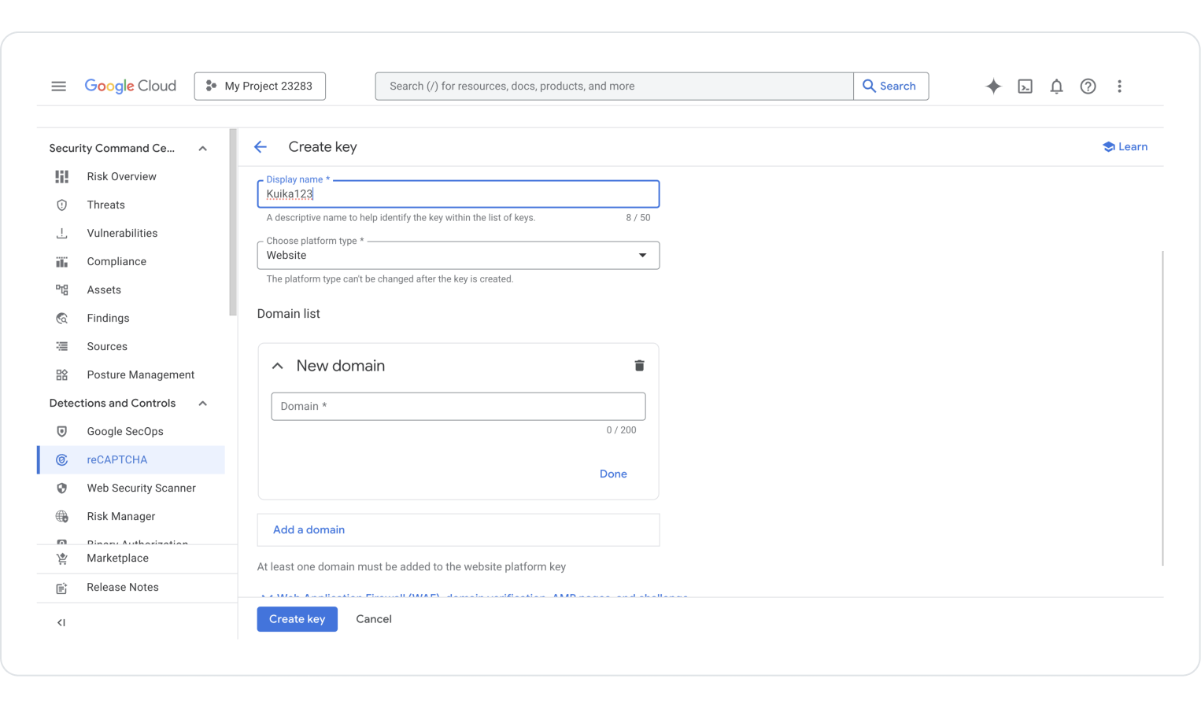Click the Web Security Scanner icon
This screenshot has width=1201, height=708.
pos(62,489)
